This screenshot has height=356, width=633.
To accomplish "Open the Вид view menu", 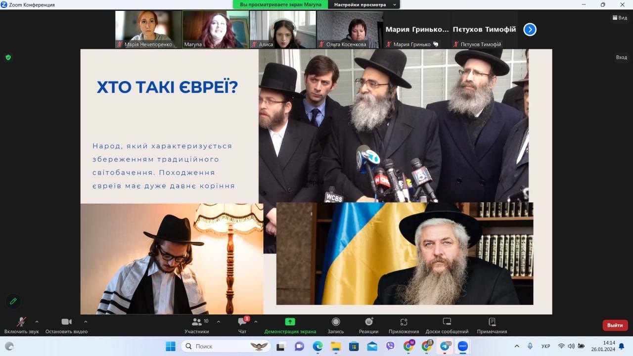I will point(620,17).
